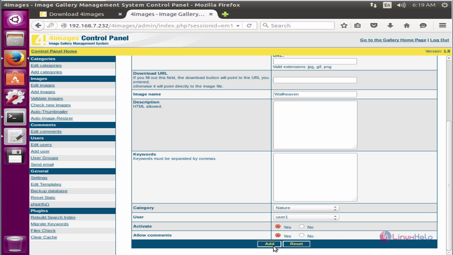Open the Firefox downloads arrow icon
This screenshot has height=255, width=453.
click(390, 25)
